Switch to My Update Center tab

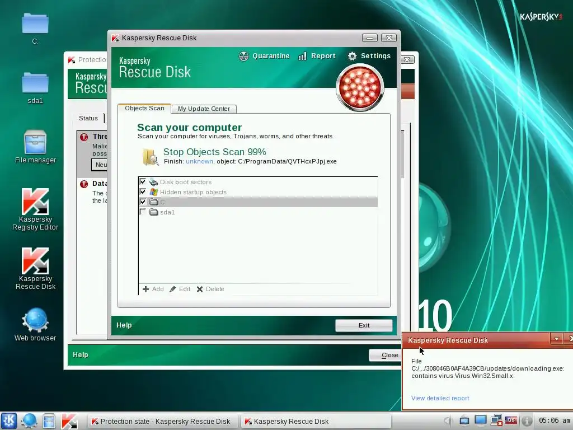pos(204,109)
